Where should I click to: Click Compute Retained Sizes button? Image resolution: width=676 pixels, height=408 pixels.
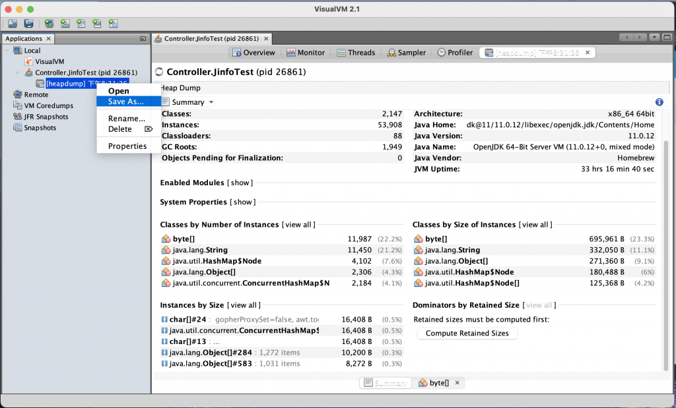pos(467,334)
